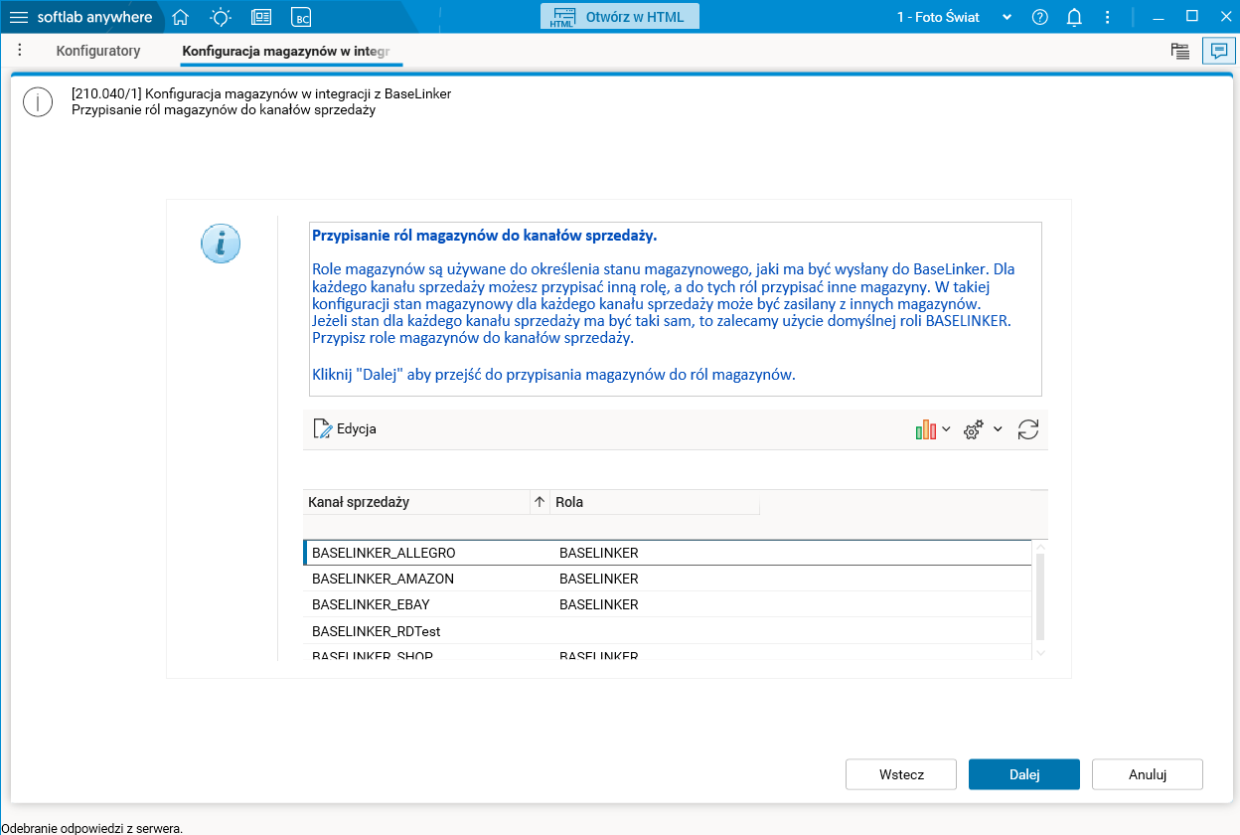Open the chart analyses dropdown
The width and height of the screenshot is (1240, 835).
(932, 429)
